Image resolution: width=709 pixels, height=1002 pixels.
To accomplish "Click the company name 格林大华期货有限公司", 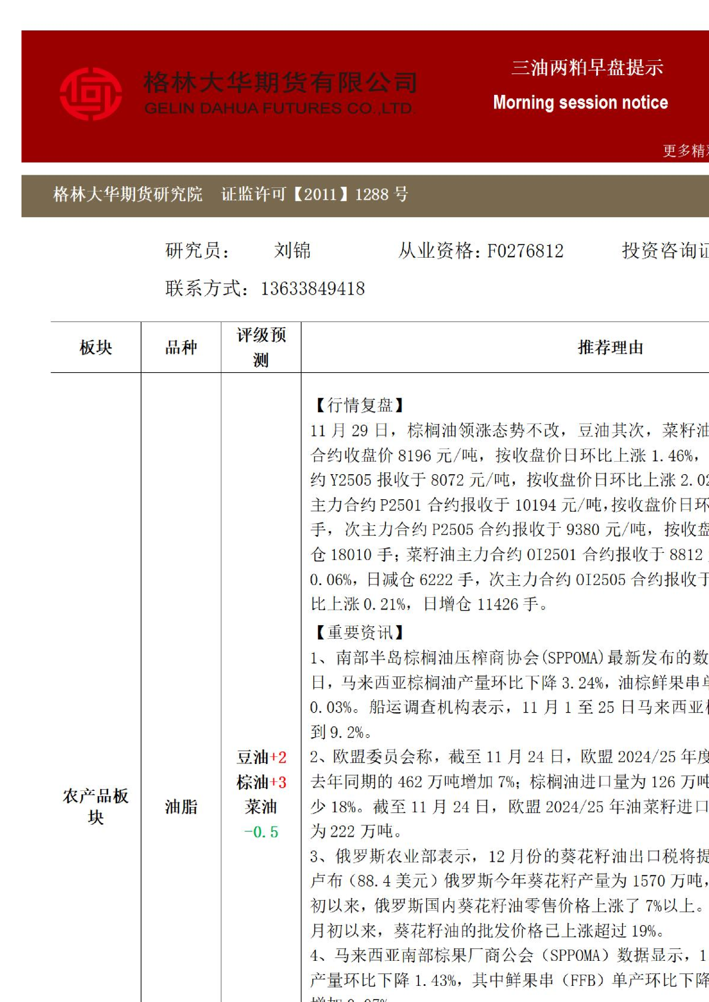I will tap(280, 82).
